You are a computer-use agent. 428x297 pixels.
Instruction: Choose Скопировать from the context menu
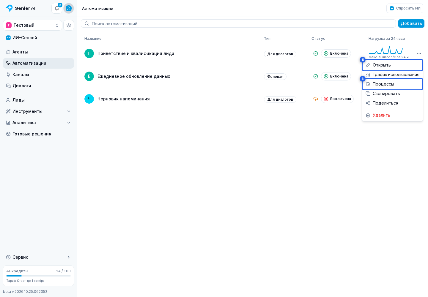point(392,94)
